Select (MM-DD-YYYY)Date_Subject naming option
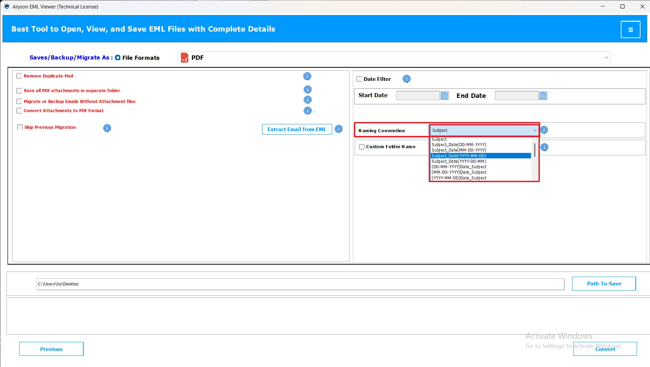650x367 pixels. click(x=459, y=172)
